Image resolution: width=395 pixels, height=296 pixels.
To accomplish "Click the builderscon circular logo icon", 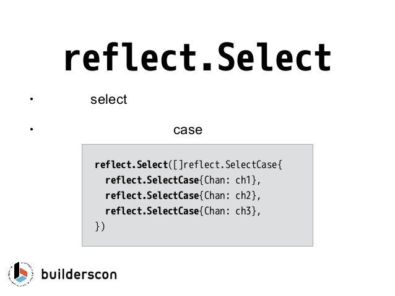I will point(20,274).
